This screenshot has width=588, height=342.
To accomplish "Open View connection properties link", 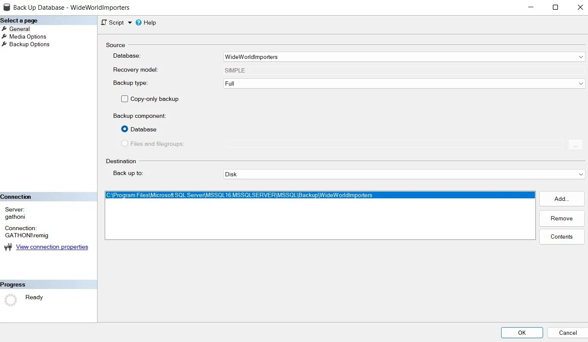I will coord(52,247).
